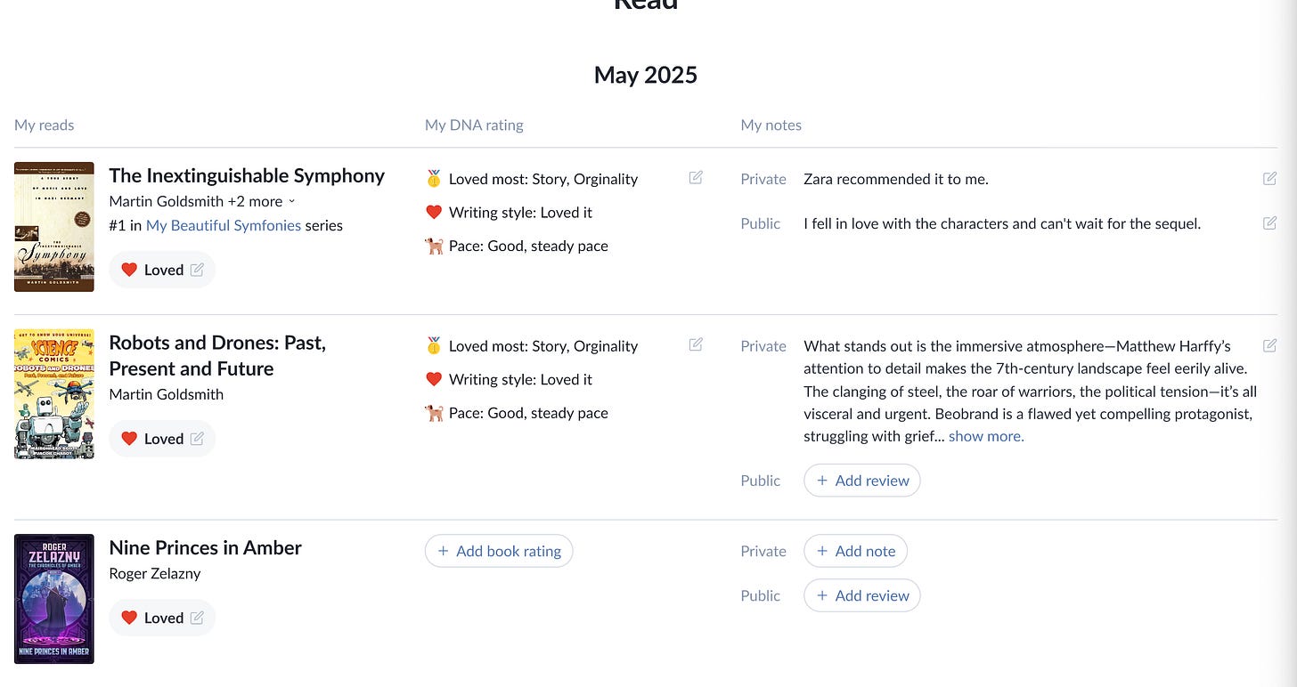Viewport: 1297px width, 687px height.
Task: Edit DNA rating for The Inextinguishable Symphony
Action: [696, 177]
